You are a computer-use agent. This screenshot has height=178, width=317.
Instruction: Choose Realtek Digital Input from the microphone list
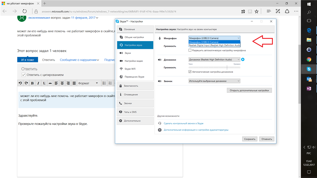point(215,45)
